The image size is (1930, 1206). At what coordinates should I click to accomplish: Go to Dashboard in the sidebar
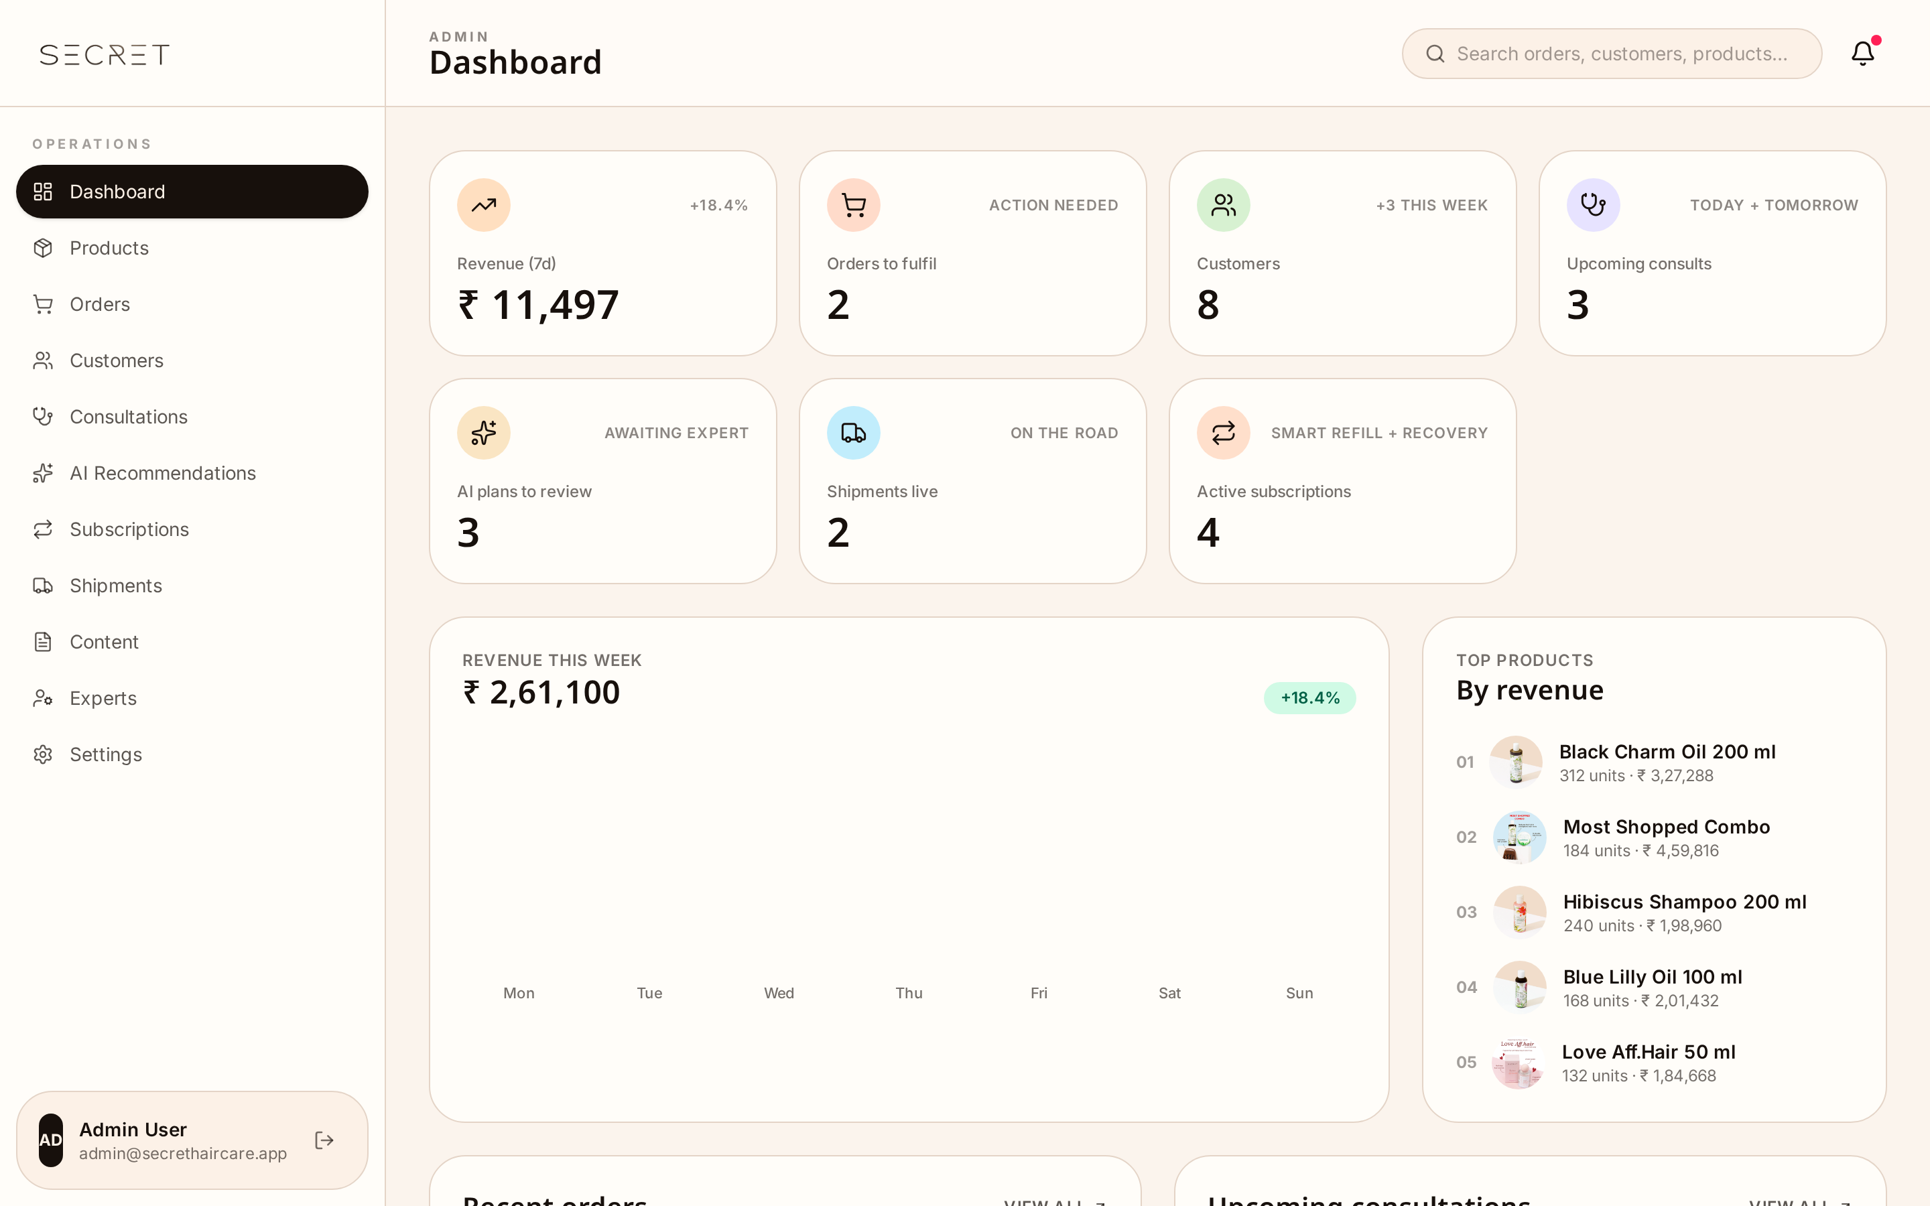[192, 192]
